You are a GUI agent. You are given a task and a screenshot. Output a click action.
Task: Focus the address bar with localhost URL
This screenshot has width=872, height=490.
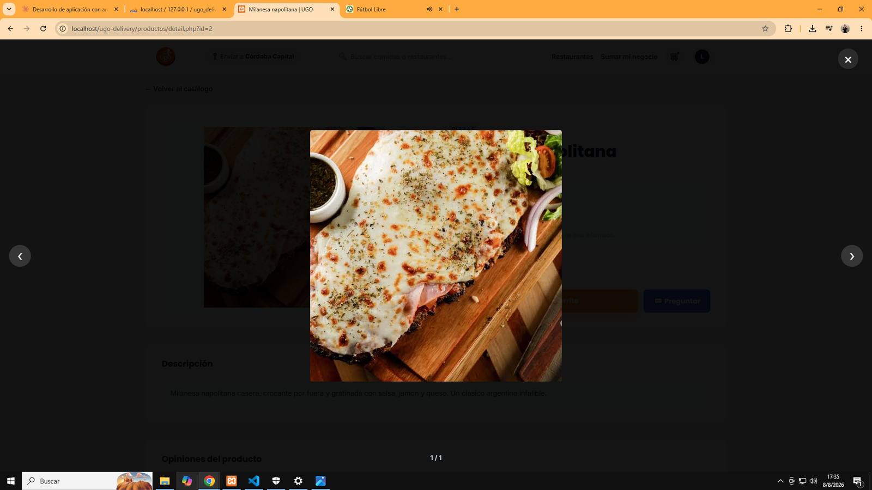[x=414, y=29]
